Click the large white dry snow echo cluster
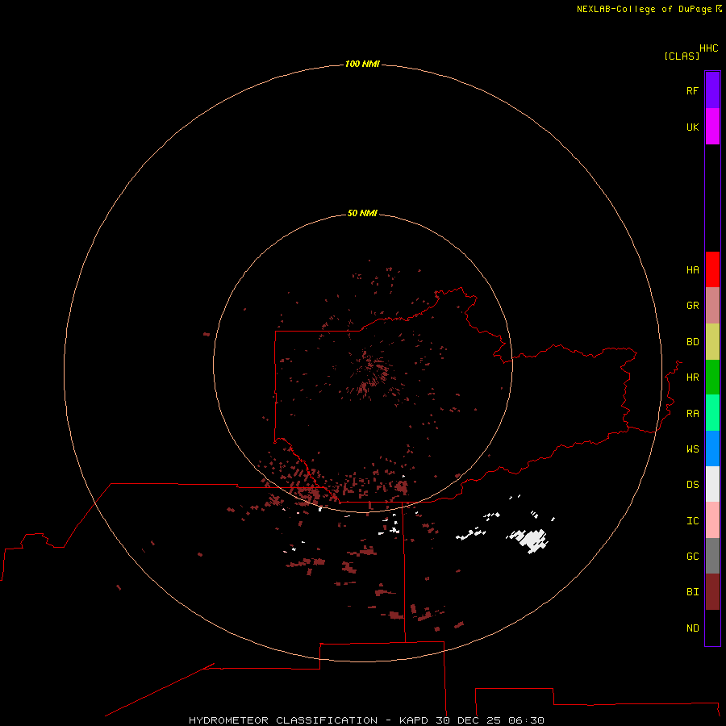The height and width of the screenshot is (726, 726). [x=531, y=540]
